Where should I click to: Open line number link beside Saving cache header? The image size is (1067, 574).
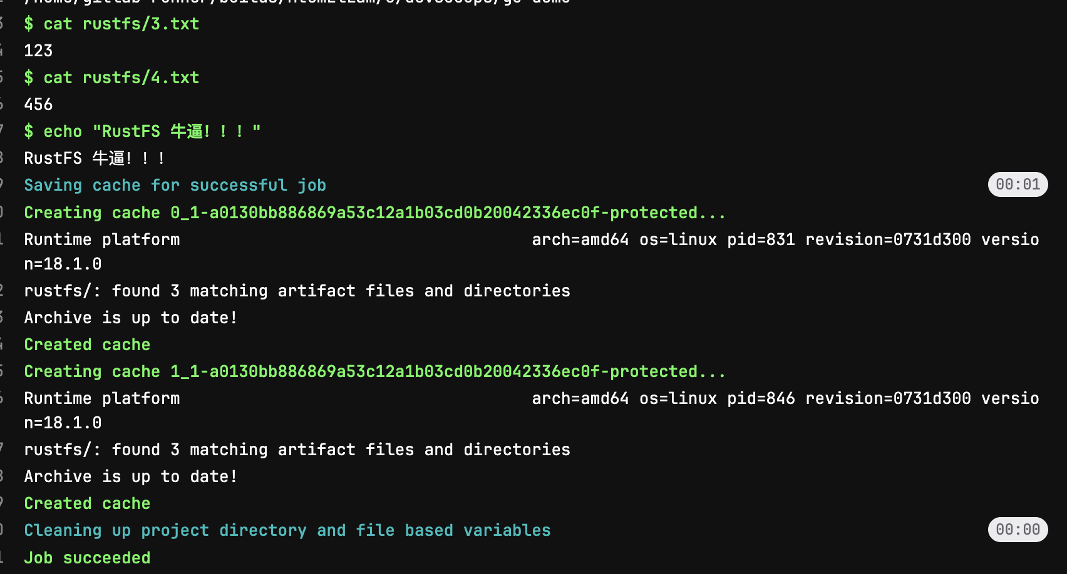coord(2,185)
